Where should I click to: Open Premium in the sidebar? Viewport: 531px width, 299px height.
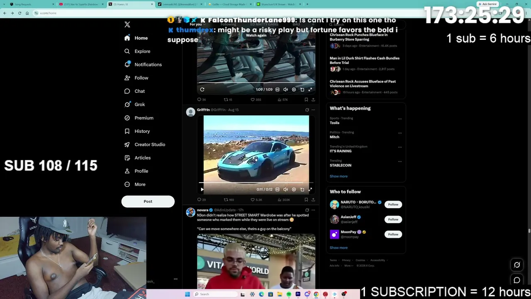[139, 118]
